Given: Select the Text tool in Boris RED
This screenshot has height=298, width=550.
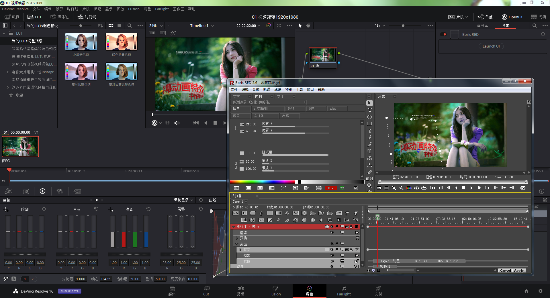Looking at the screenshot, I should click(x=370, y=110).
